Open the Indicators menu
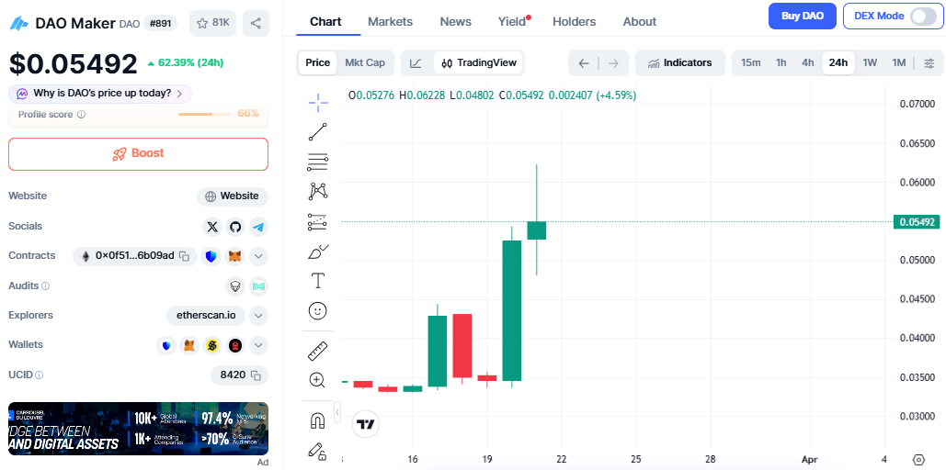The width and height of the screenshot is (946, 470). (x=680, y=62)
